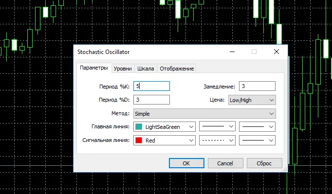Image resolution: width=332 pixels, height=194 pixels.
Task: Open the Red color dropdown
Action: point(165,140)
